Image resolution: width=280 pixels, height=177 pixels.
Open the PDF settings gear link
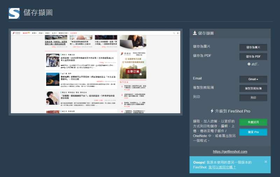click(x=253, y=64)
